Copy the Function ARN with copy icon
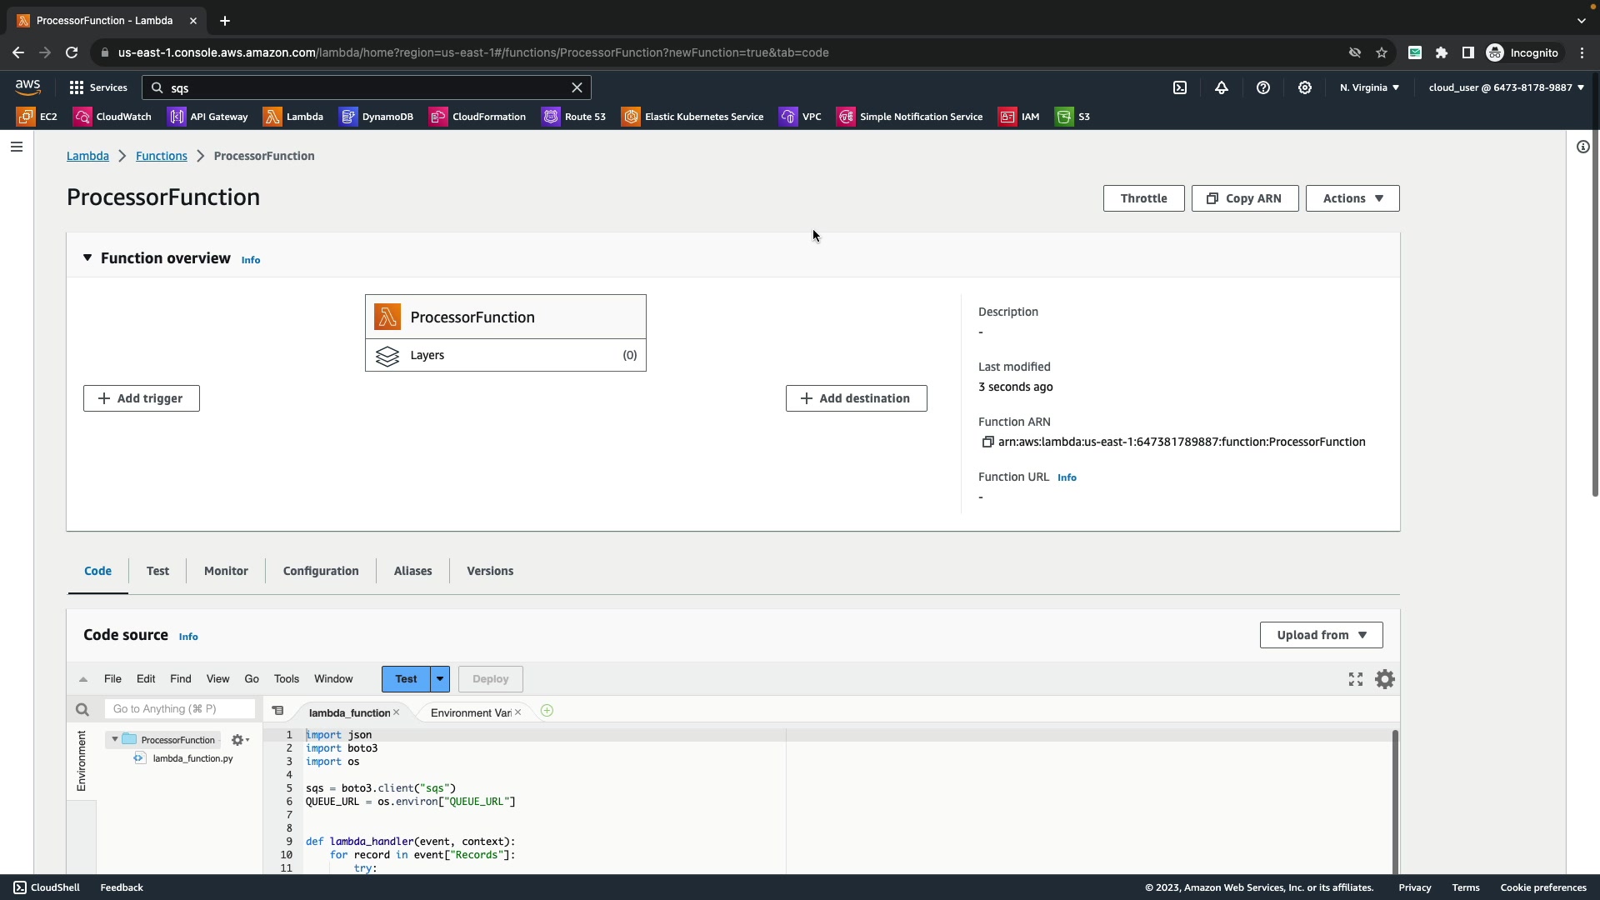This screenshot has height=900, width=1600. pos(987,442)
